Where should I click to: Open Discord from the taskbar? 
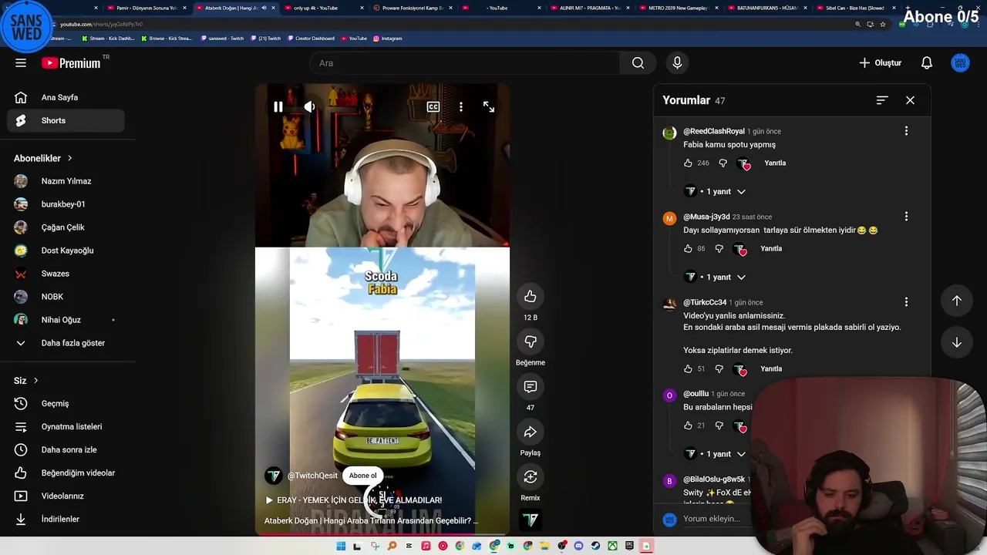578,547
